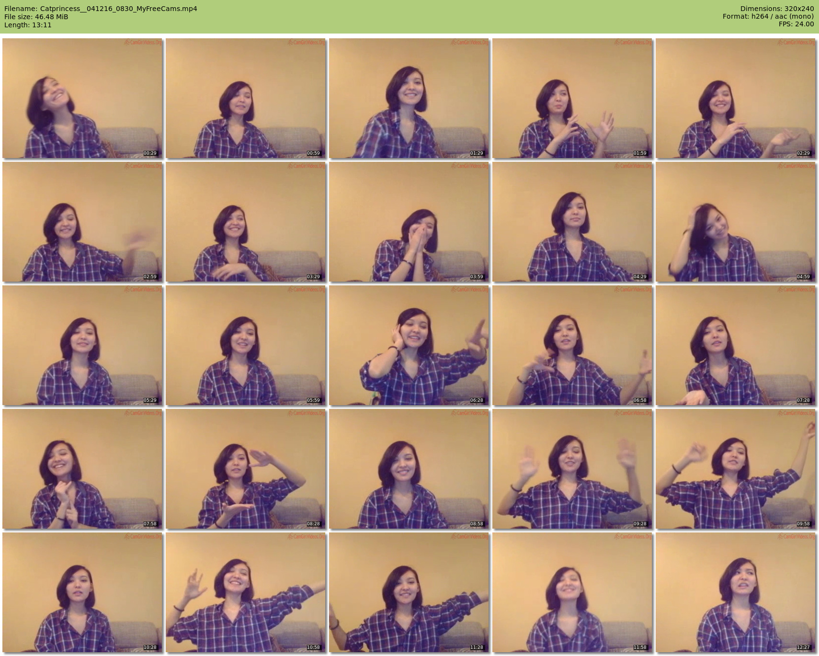Screen dimensions: 819x656
Task: Select the FPS 24.00 label
Action: [796, 24]
